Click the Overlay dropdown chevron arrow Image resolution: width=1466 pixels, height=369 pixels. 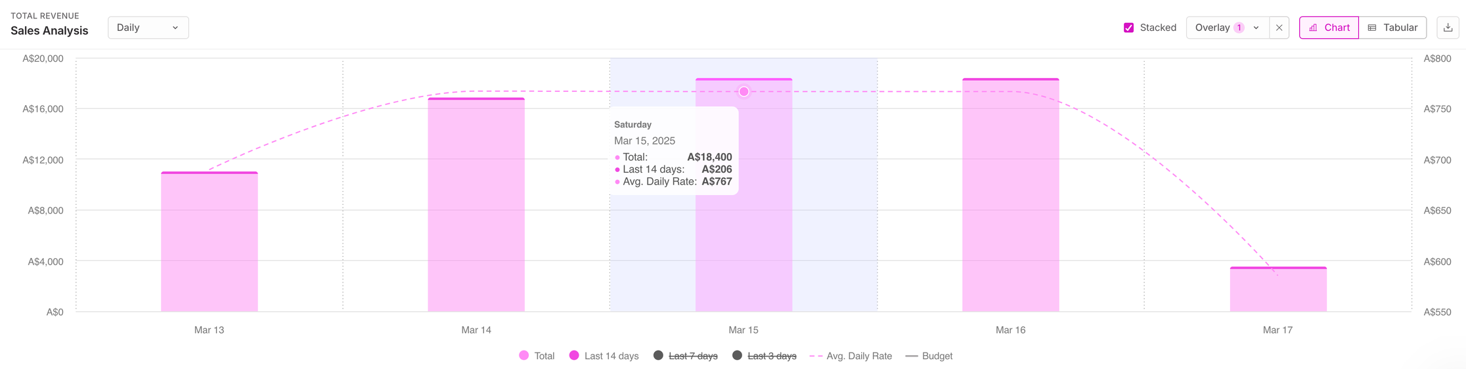[1256, 28]
